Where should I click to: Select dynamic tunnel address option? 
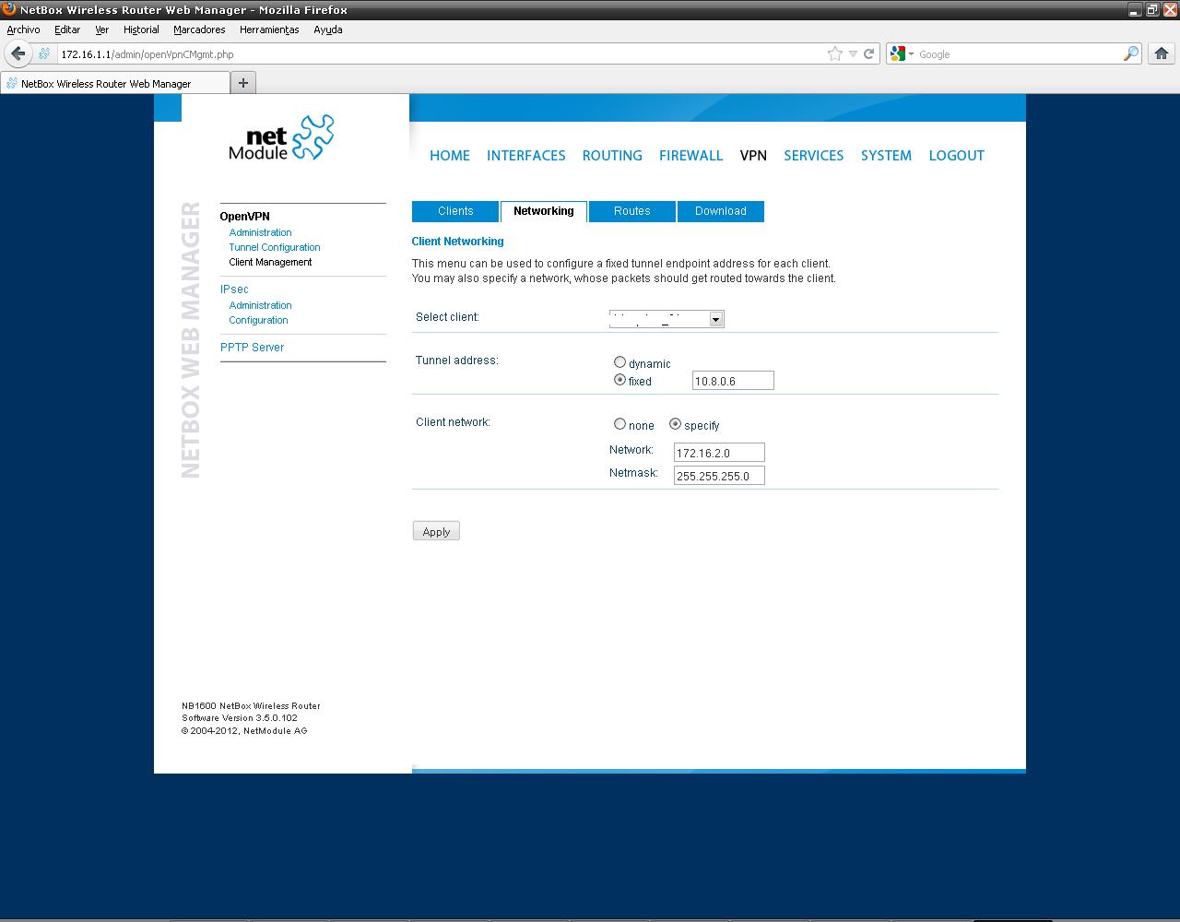(x=619, y=362)
